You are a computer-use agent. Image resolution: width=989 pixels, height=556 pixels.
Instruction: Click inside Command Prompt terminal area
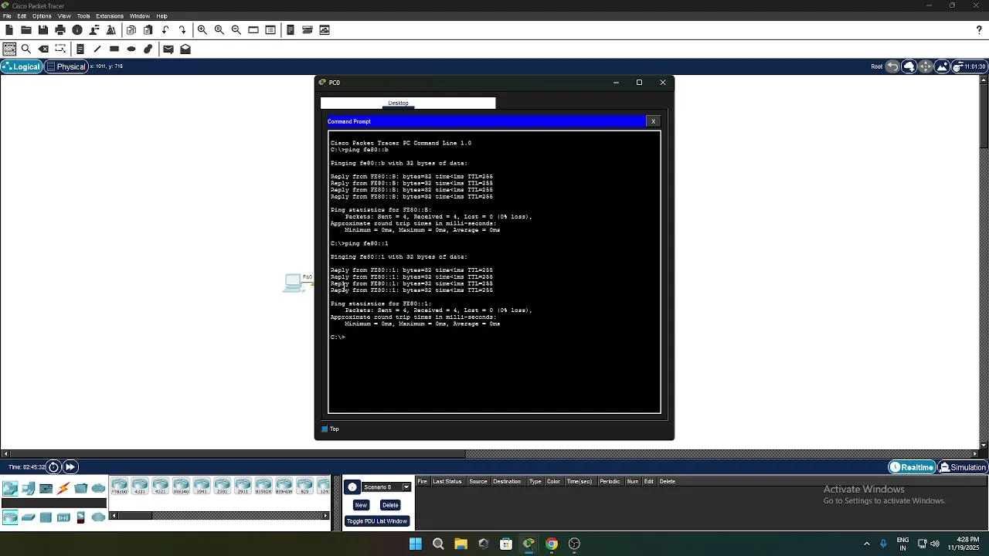(x=494, y=273)
